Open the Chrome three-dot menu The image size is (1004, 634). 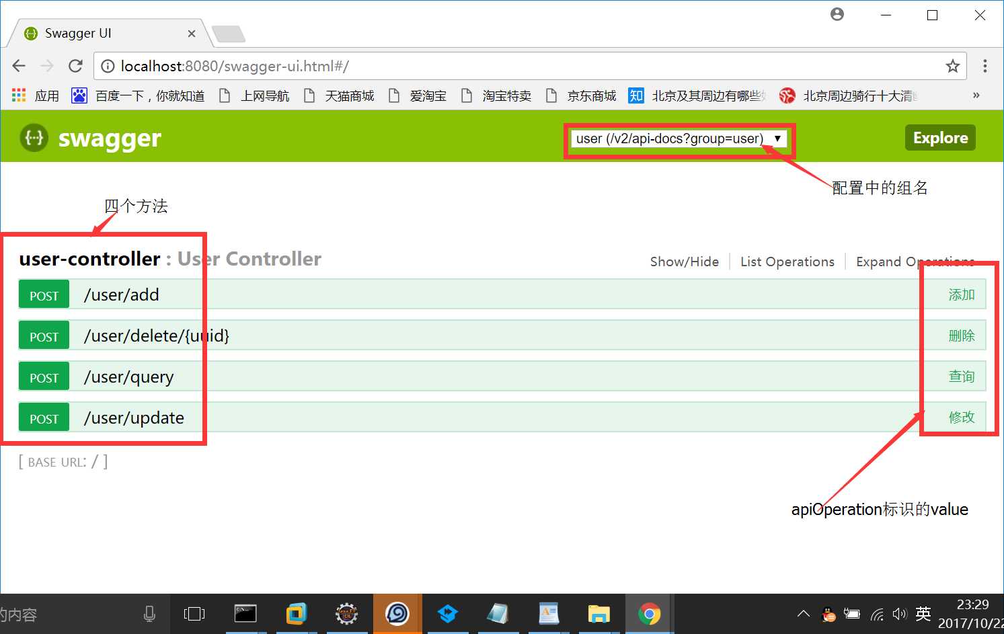pos(984,66)
